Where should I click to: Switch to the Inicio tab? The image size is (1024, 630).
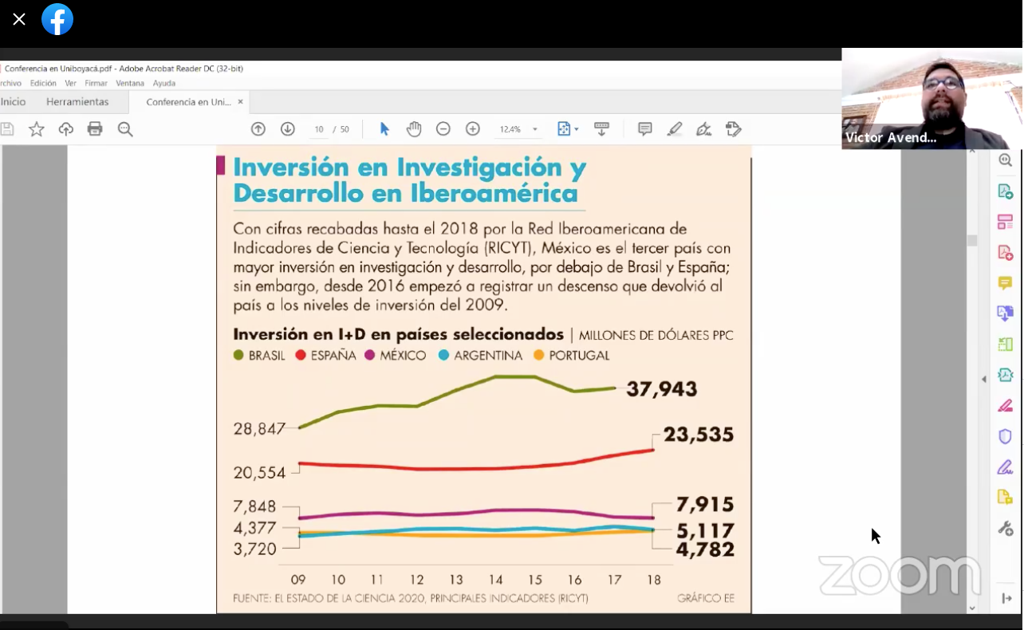(x=13, y=102)
